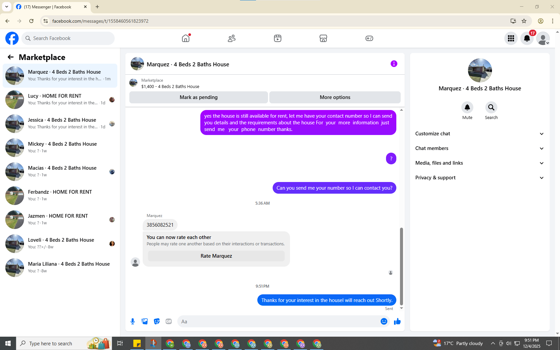The image size is (560, 350).
Task: Click Windows taskbar search box
Action: coord(64,343)
